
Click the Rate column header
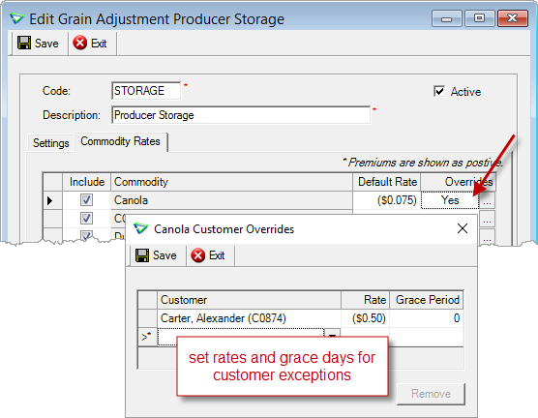pyautogui.click(x=366, y=300)
